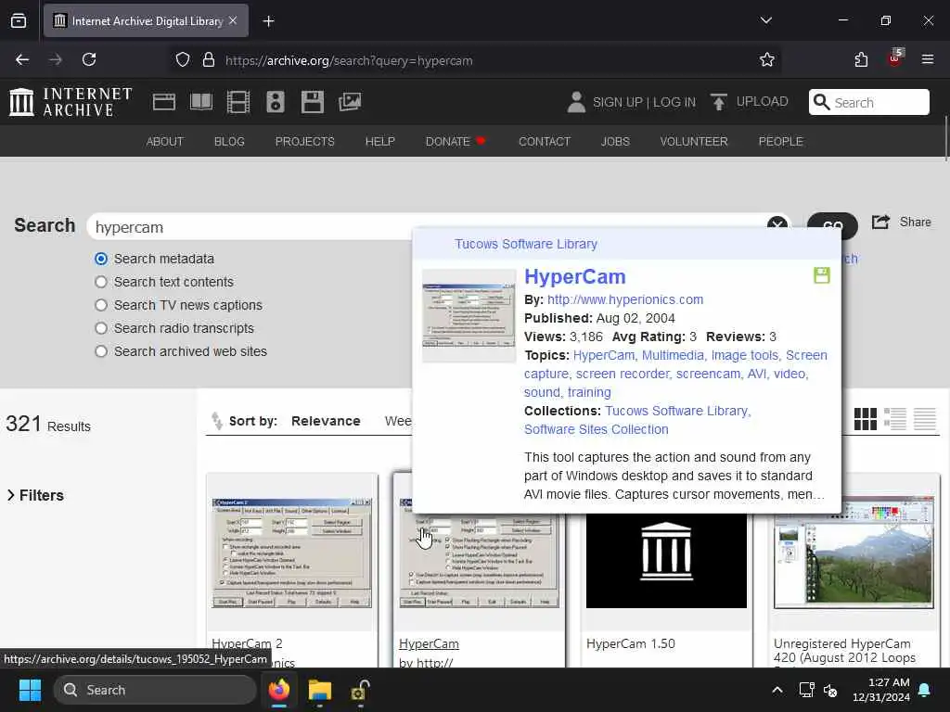This screenshot has width=950, height=712.
Task: Open the PROJECTS nav item
Action: pos(304,142)
